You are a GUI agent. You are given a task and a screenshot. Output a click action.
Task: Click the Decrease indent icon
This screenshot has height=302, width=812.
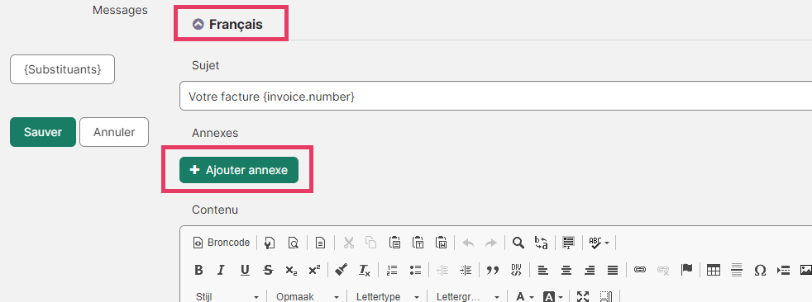click(x=442, y=270)
